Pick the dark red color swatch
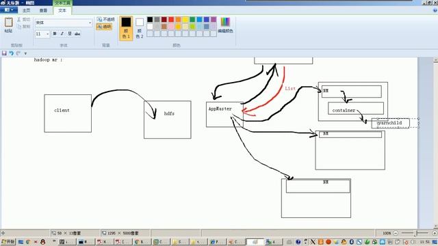Viewport: 438px width, 246px height. [164, 19]
